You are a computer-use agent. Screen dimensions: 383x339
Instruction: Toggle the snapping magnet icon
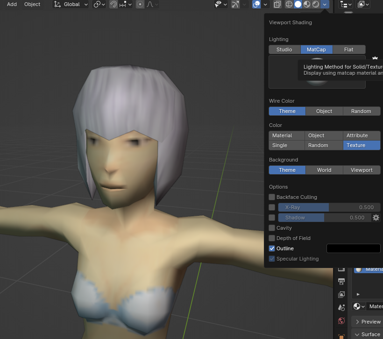(113, 4)
